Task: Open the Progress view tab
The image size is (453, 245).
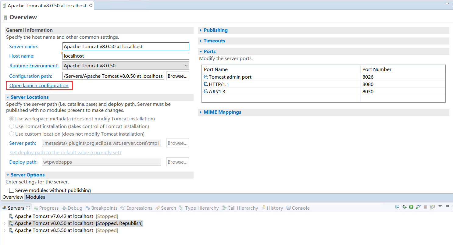Action: (x=46, y=208)
